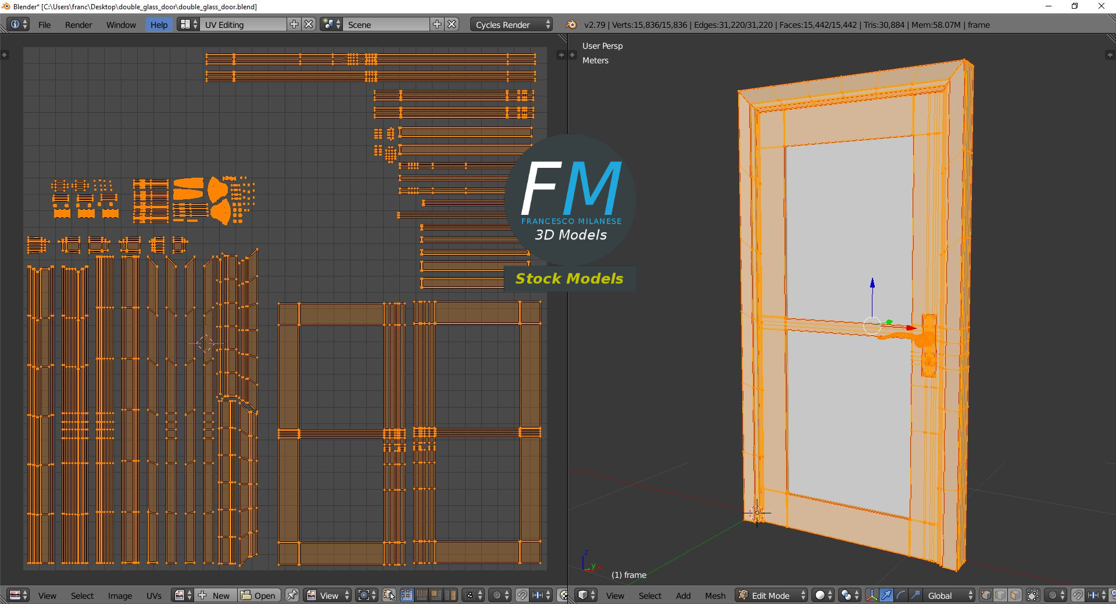The image size is (1116, 604).
Task: Open the Cycles Render engine dropdown
Action: 512,24
